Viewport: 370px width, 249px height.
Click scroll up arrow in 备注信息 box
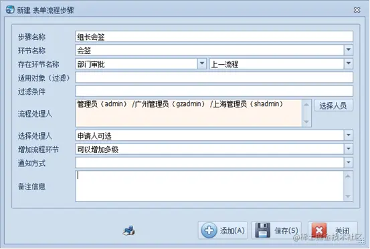pos(348,176)
